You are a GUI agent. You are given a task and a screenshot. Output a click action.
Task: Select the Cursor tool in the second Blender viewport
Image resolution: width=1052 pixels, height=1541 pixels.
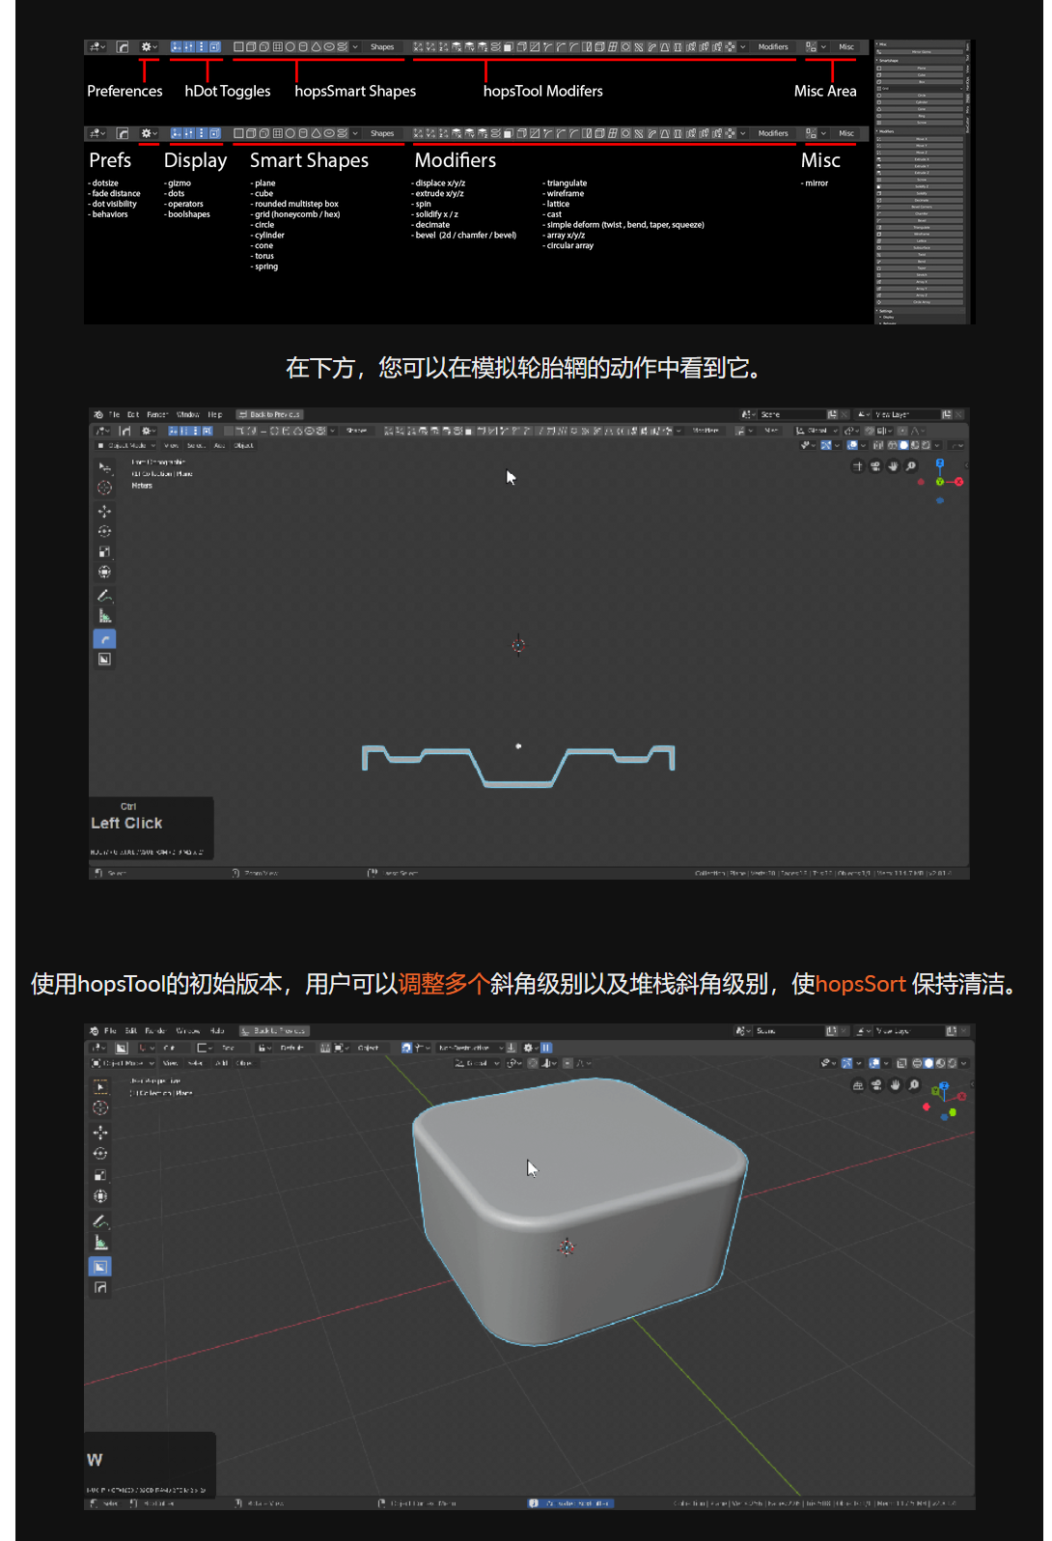tap(100, 1108)
